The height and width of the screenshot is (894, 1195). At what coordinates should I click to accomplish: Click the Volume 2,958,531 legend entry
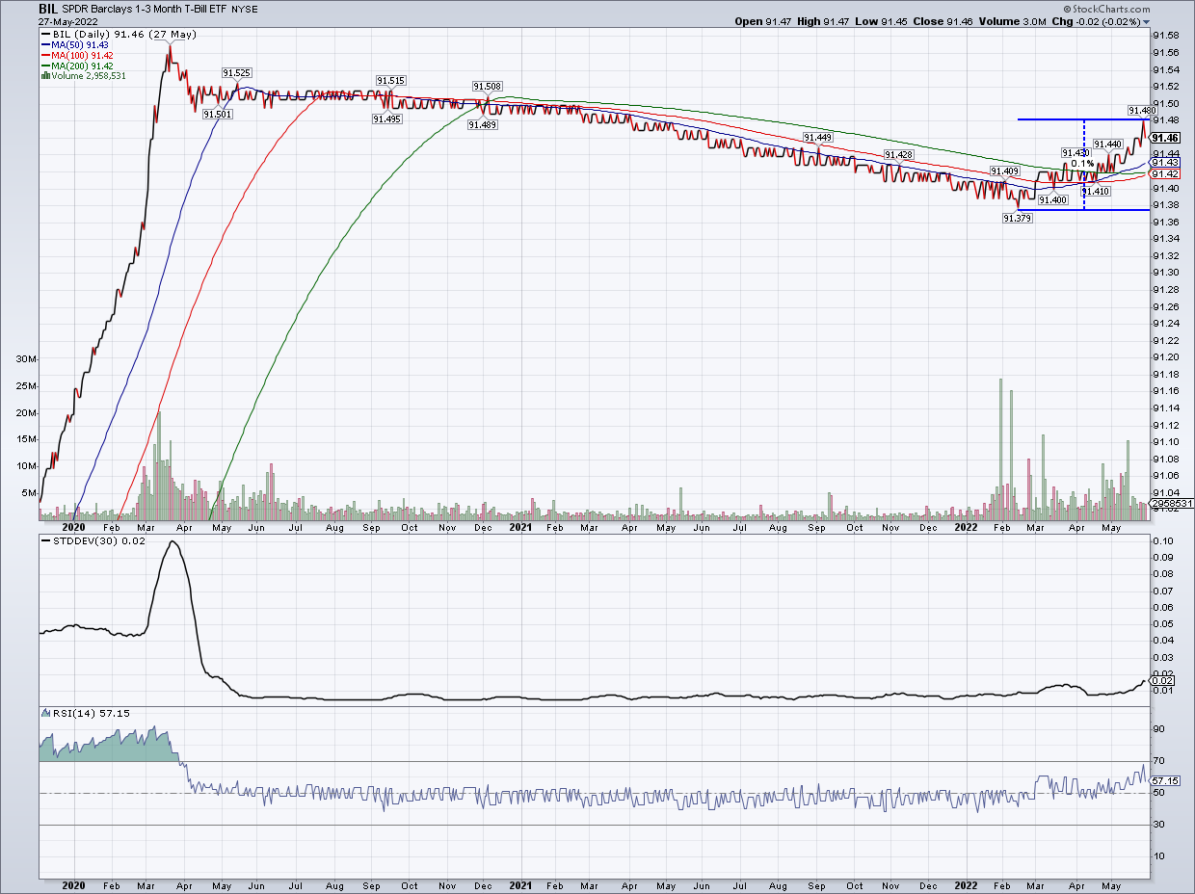(84, 74)
